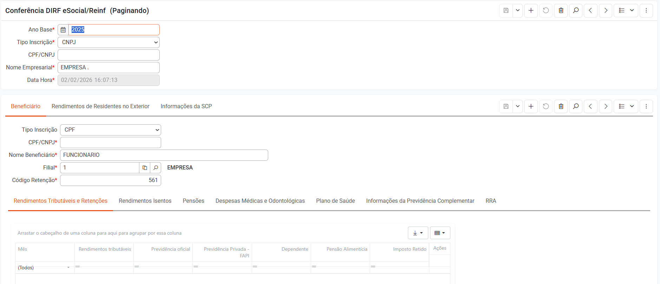Viewport: 660px width, 284px height.
Task: Open the grid export download dropdown
Action: tap(418, 233)
